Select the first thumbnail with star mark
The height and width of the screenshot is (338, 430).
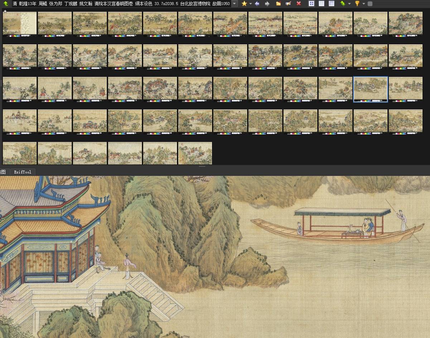click(20, 23)
